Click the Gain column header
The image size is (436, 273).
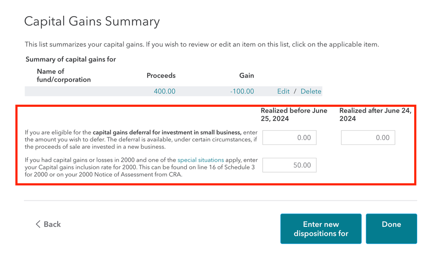(246, 75)
